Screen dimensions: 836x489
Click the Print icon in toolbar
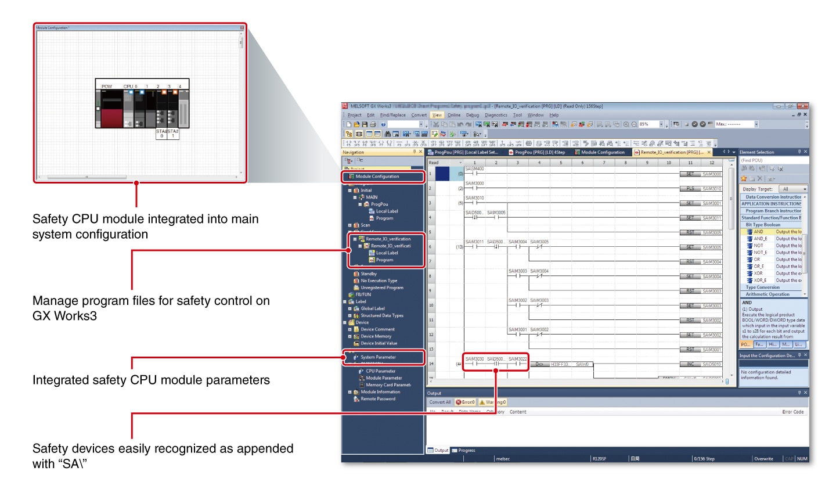pyautogui.click(x=373, y=124)
